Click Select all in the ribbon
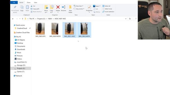This screenshot has width=170, height=95. pos(106,6)
